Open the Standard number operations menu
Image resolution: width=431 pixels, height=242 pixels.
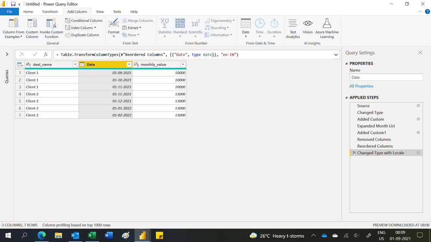point(180,28)
